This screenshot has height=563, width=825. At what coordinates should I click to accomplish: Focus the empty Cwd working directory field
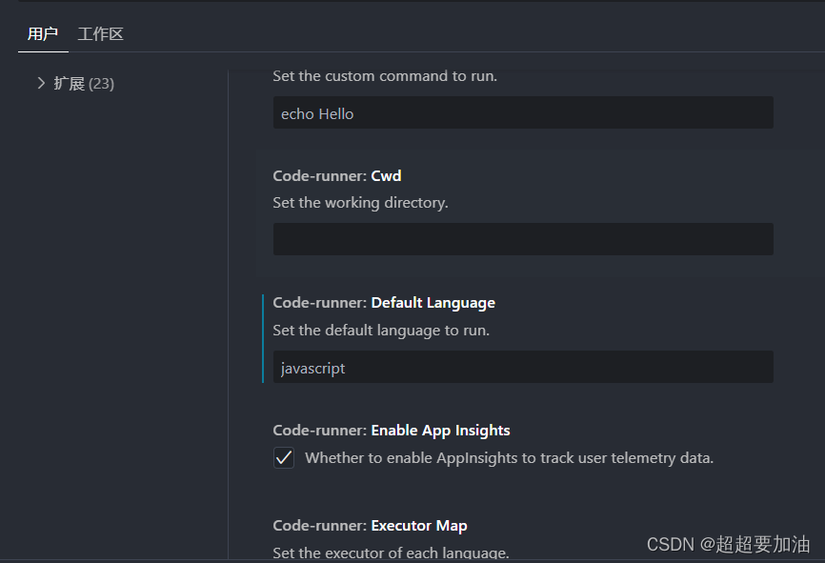click(522, 239)
